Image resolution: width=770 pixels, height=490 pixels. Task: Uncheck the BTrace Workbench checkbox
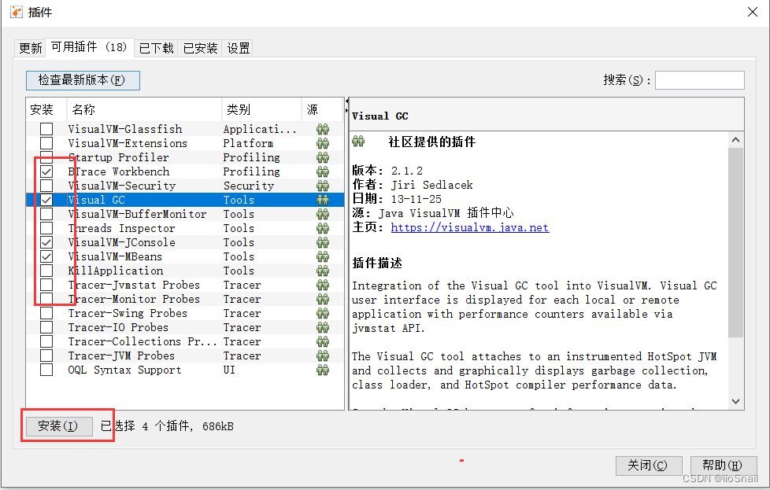click(46, 171)
